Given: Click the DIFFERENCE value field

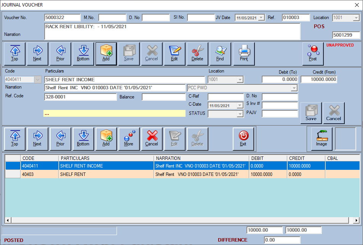Looking at the screenshot, I should (x=282, y=240).
